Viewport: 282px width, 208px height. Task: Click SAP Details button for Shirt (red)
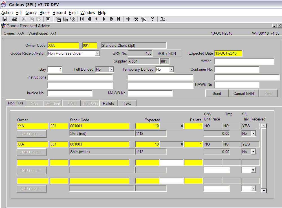tap(32, 134)
